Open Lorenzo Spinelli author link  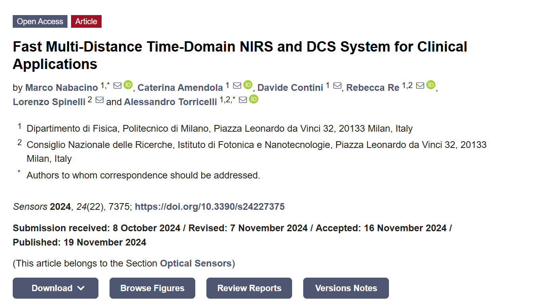tap(49, 102)
